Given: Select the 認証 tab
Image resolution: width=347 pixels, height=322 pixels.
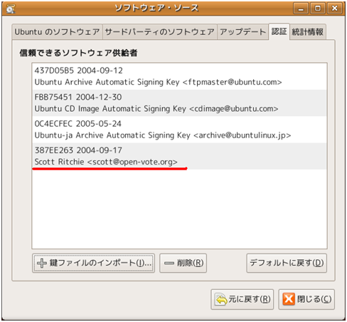Looking at the screenshot, I should (x=279, y=31).
